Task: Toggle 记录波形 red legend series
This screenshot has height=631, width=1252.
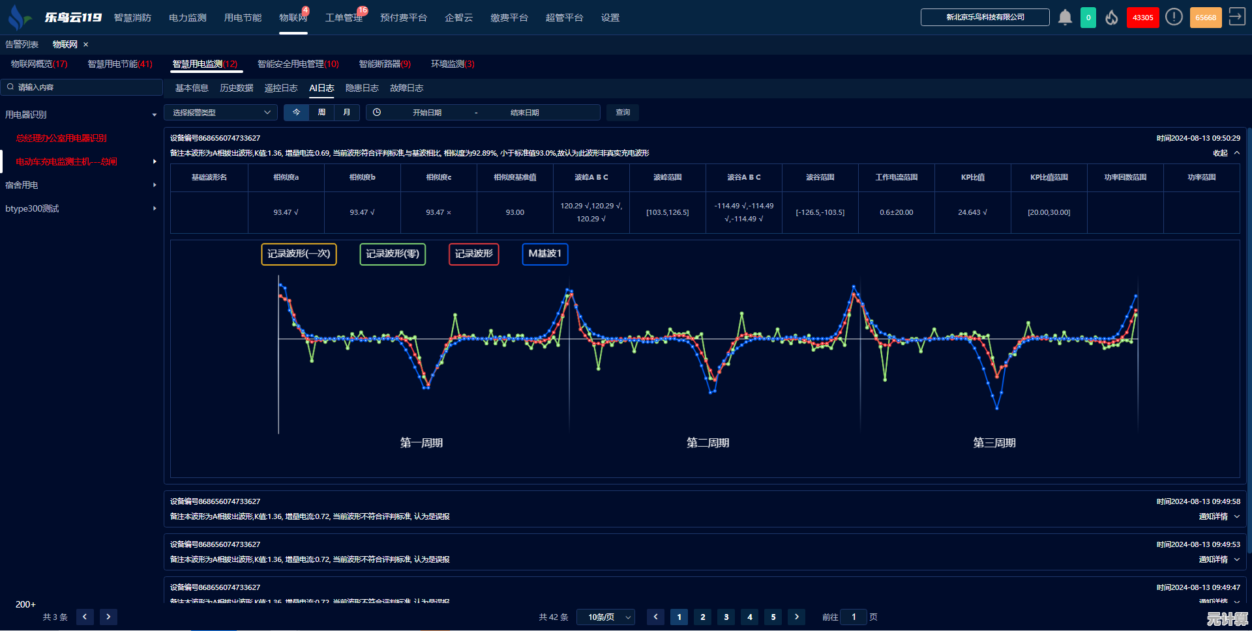Action: (x=473, y=254)
